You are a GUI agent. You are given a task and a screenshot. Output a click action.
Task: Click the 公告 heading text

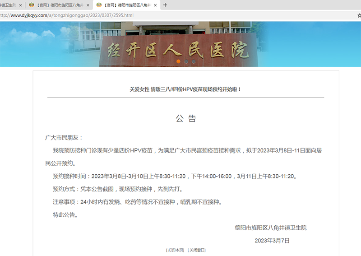(185, 119)
